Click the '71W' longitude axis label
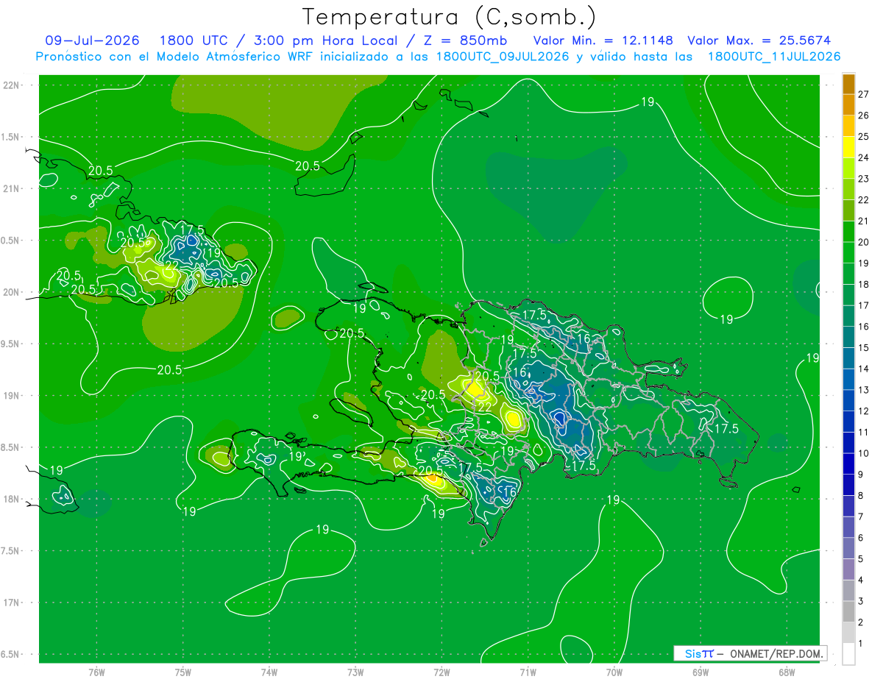Screen dimensions: 883x682 click(528, 672)
